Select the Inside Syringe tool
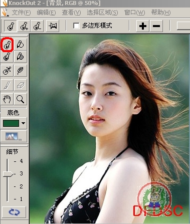 coord(7,71)
